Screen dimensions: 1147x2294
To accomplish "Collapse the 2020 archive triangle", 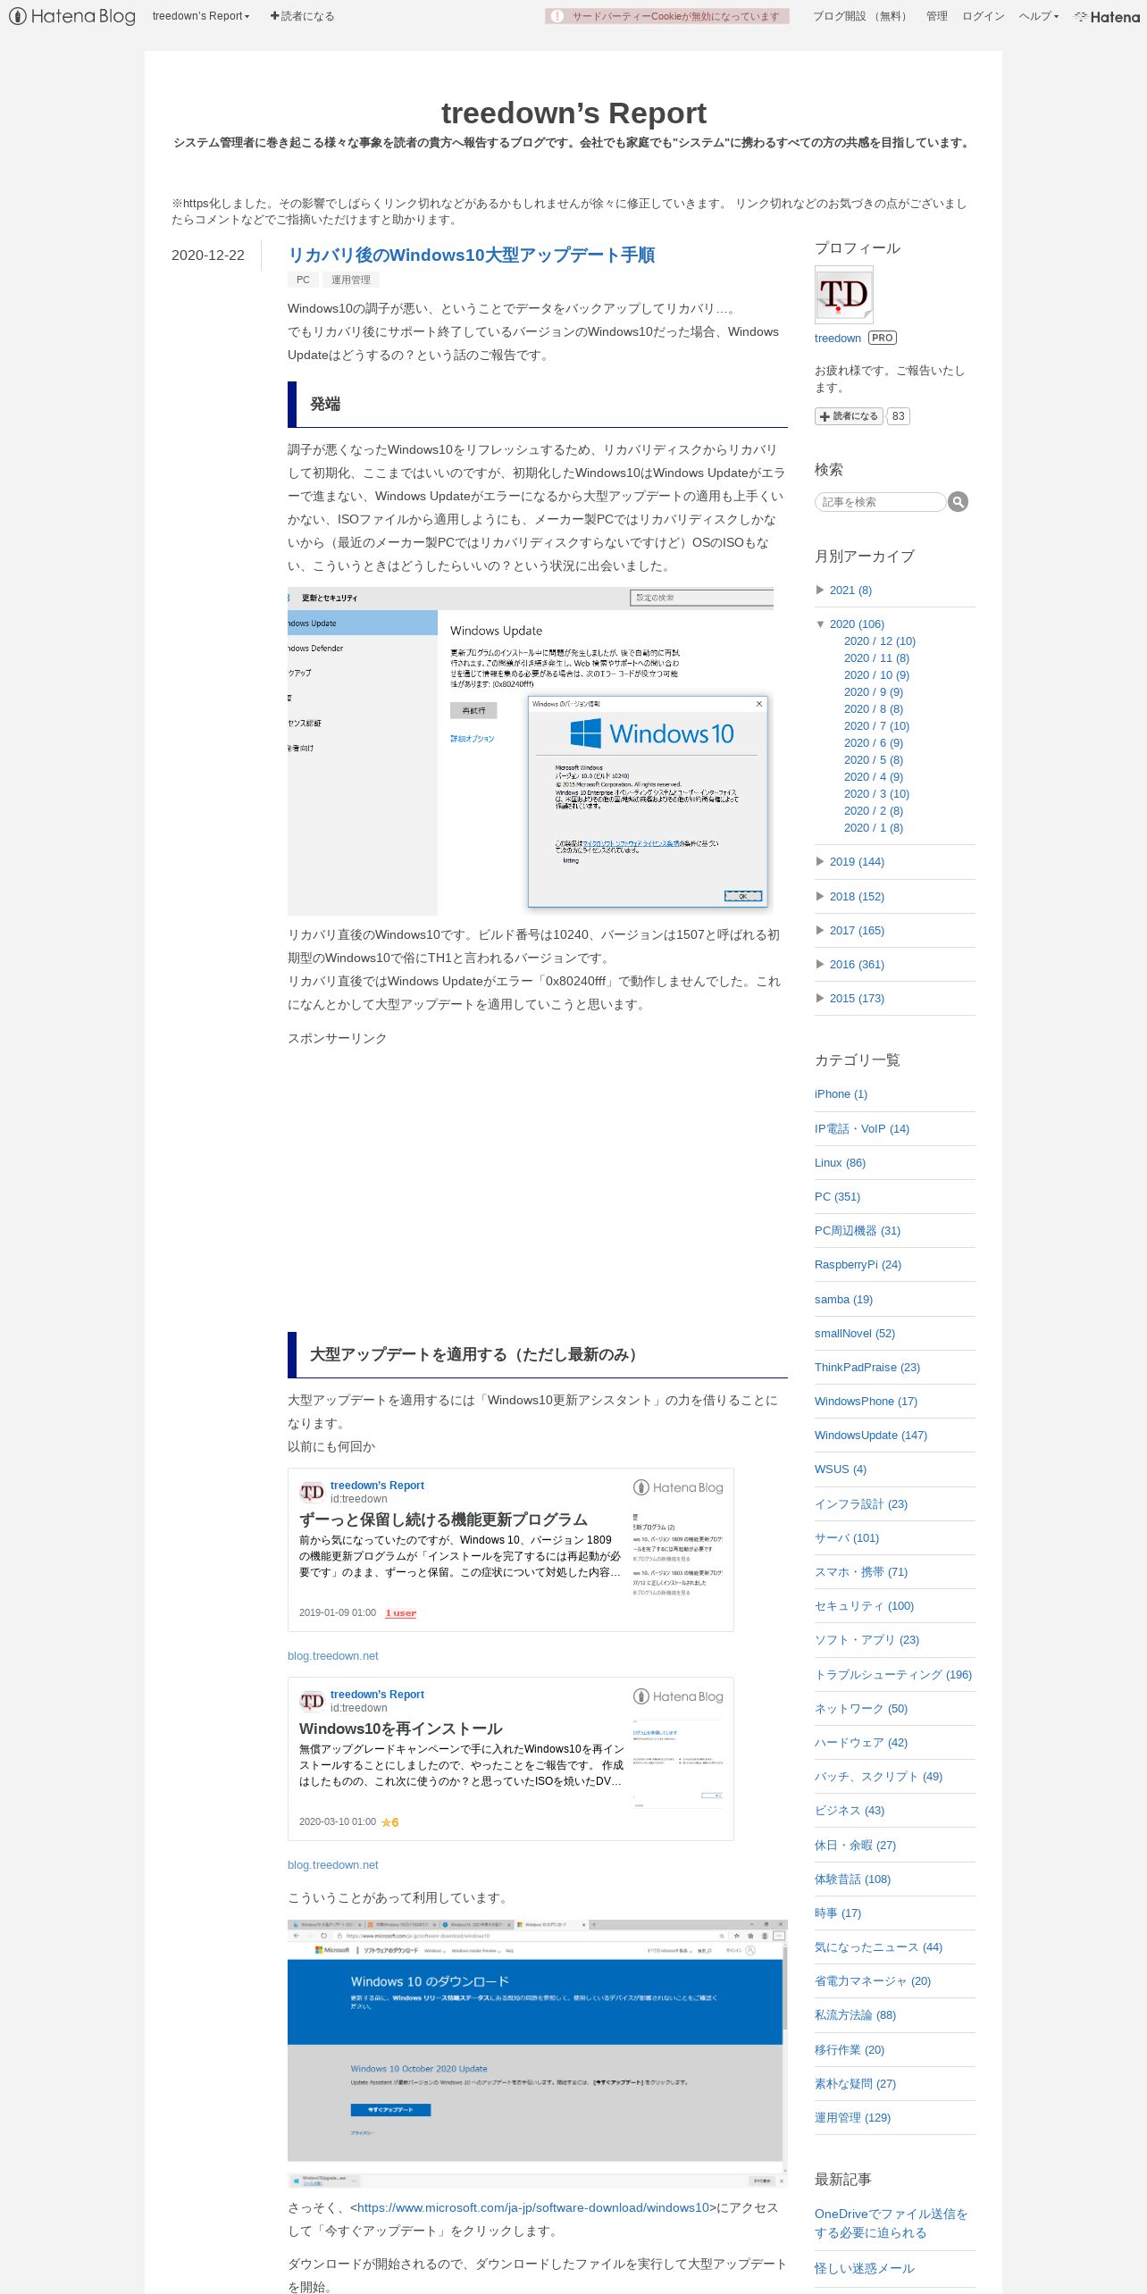I will pyautogui.click(x=820, y=624).
